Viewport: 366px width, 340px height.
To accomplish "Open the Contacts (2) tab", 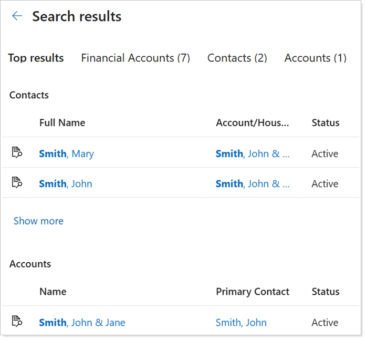I will pos(237,58).
